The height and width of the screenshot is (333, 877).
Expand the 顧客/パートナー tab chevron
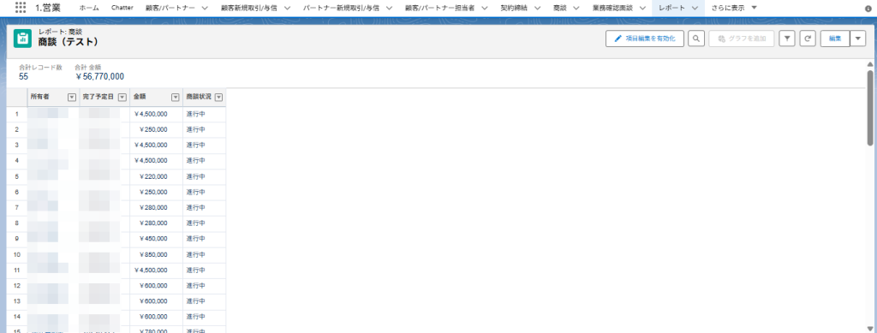204,8
